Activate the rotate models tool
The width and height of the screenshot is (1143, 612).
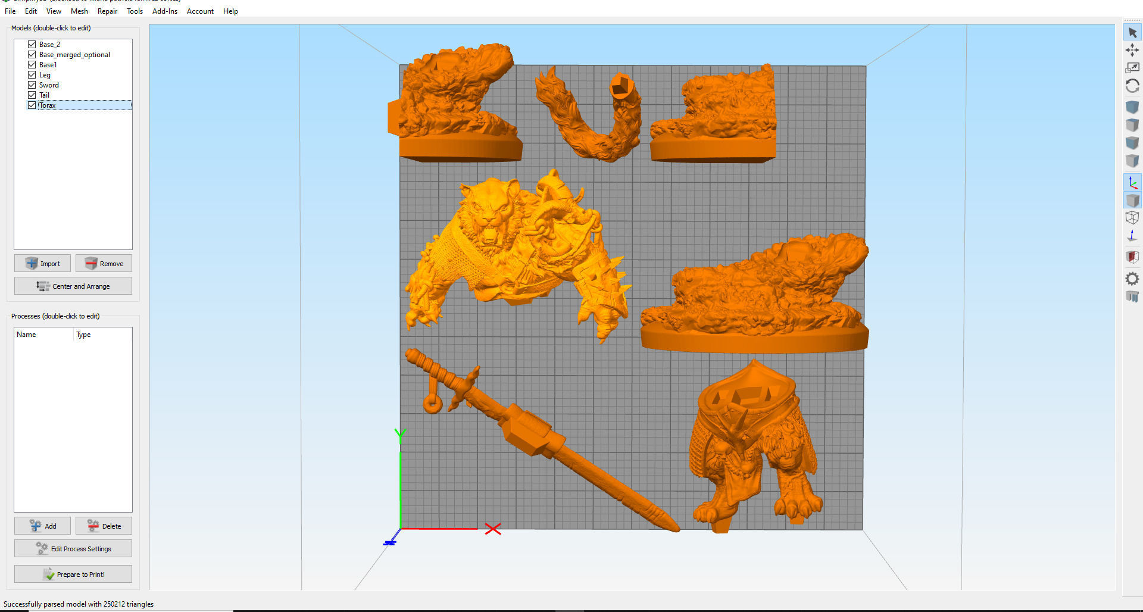pos(1132,86)
